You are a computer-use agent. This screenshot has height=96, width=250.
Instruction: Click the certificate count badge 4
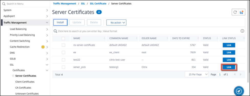pos(99,12)
